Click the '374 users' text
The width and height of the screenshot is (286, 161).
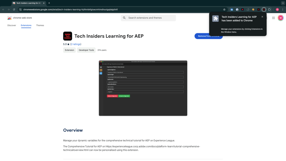(x=102, y=50)
